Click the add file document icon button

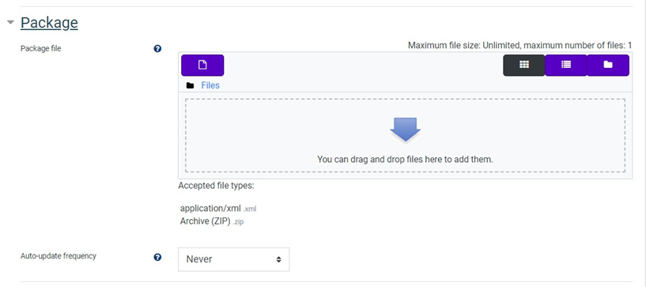202,65
